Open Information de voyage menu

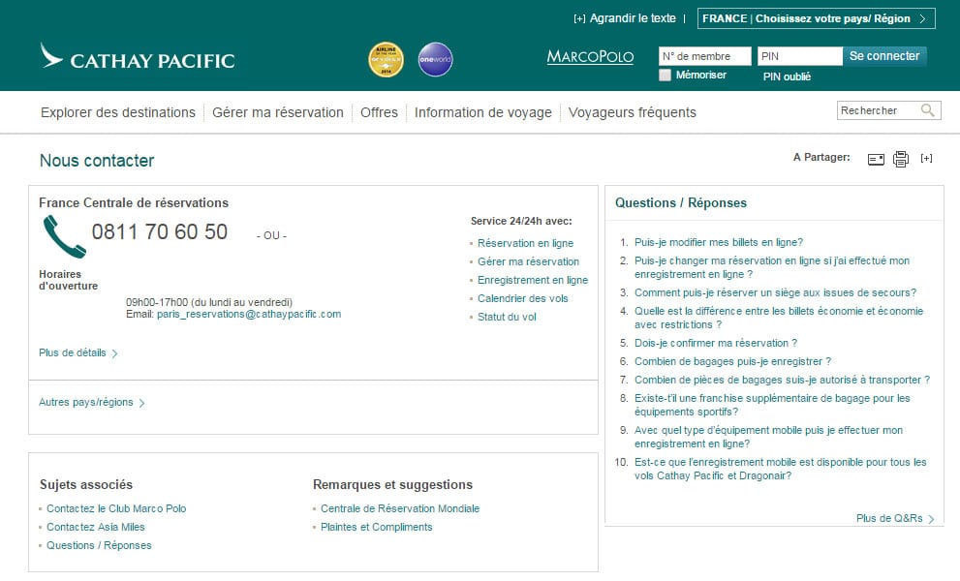(483, 112)
